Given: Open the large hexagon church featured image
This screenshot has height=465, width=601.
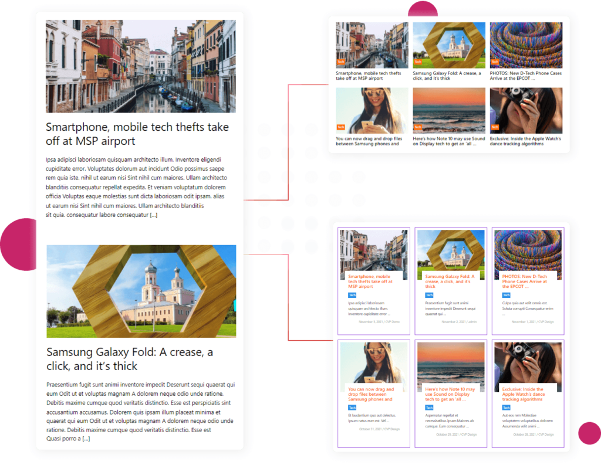Looking at the screenshot, I should 141,291.
